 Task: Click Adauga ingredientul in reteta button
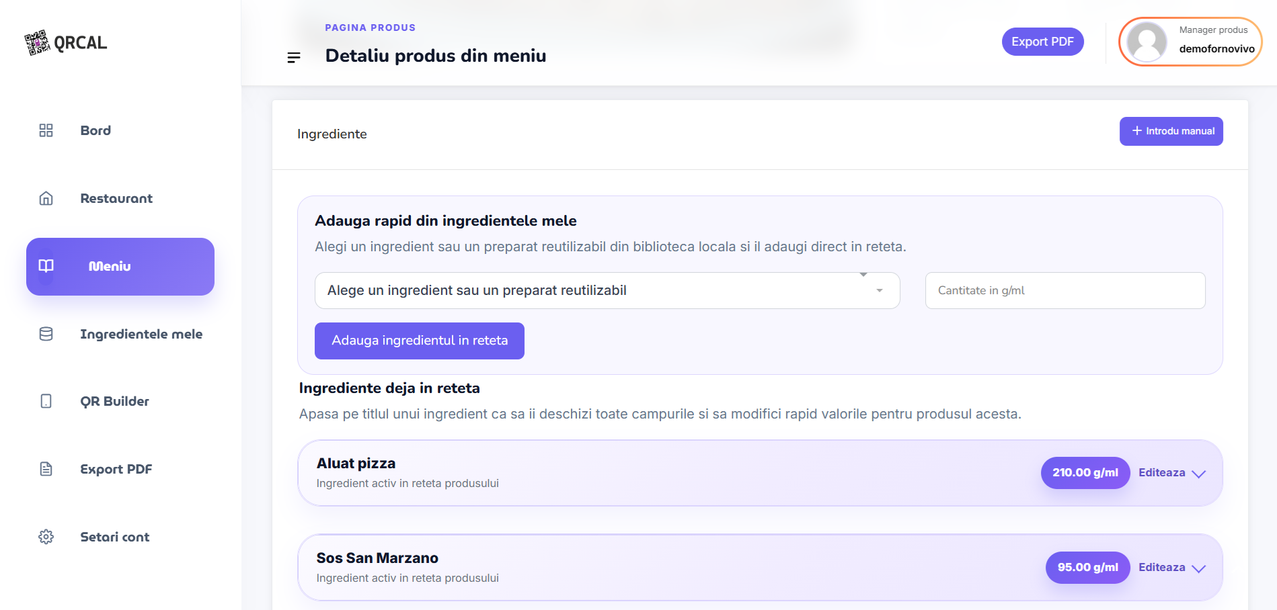[x=420, y=341]
